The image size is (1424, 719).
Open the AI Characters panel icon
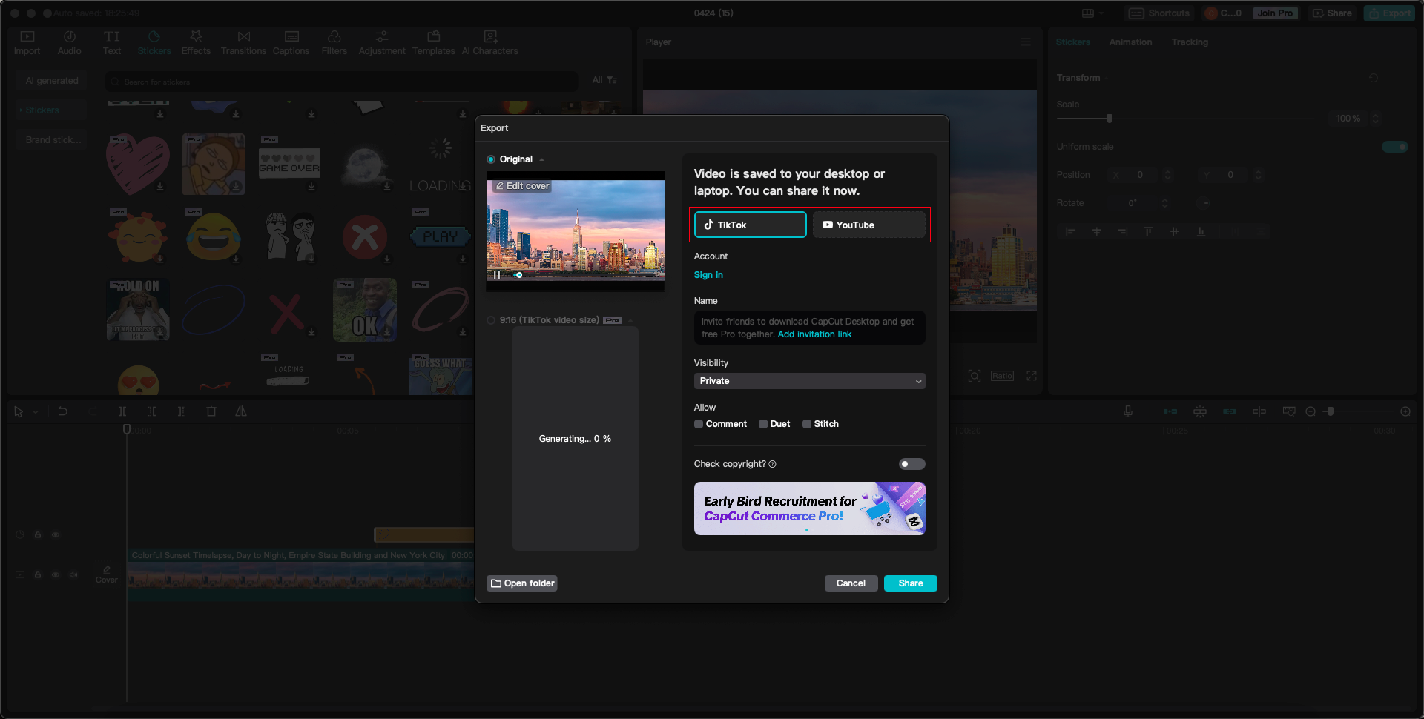coord(490,36)
